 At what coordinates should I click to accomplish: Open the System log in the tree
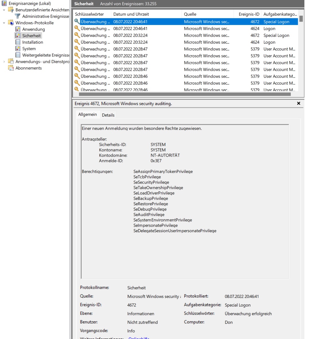coord(29,49)
